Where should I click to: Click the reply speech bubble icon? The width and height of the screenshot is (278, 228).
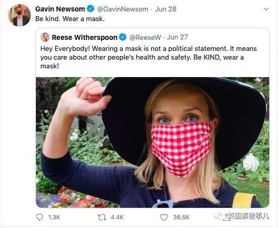pos(39,217)
